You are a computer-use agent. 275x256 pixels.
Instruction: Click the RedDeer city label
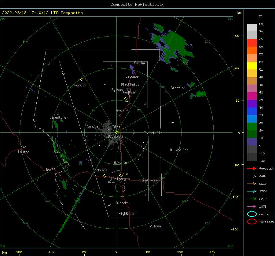130,92
